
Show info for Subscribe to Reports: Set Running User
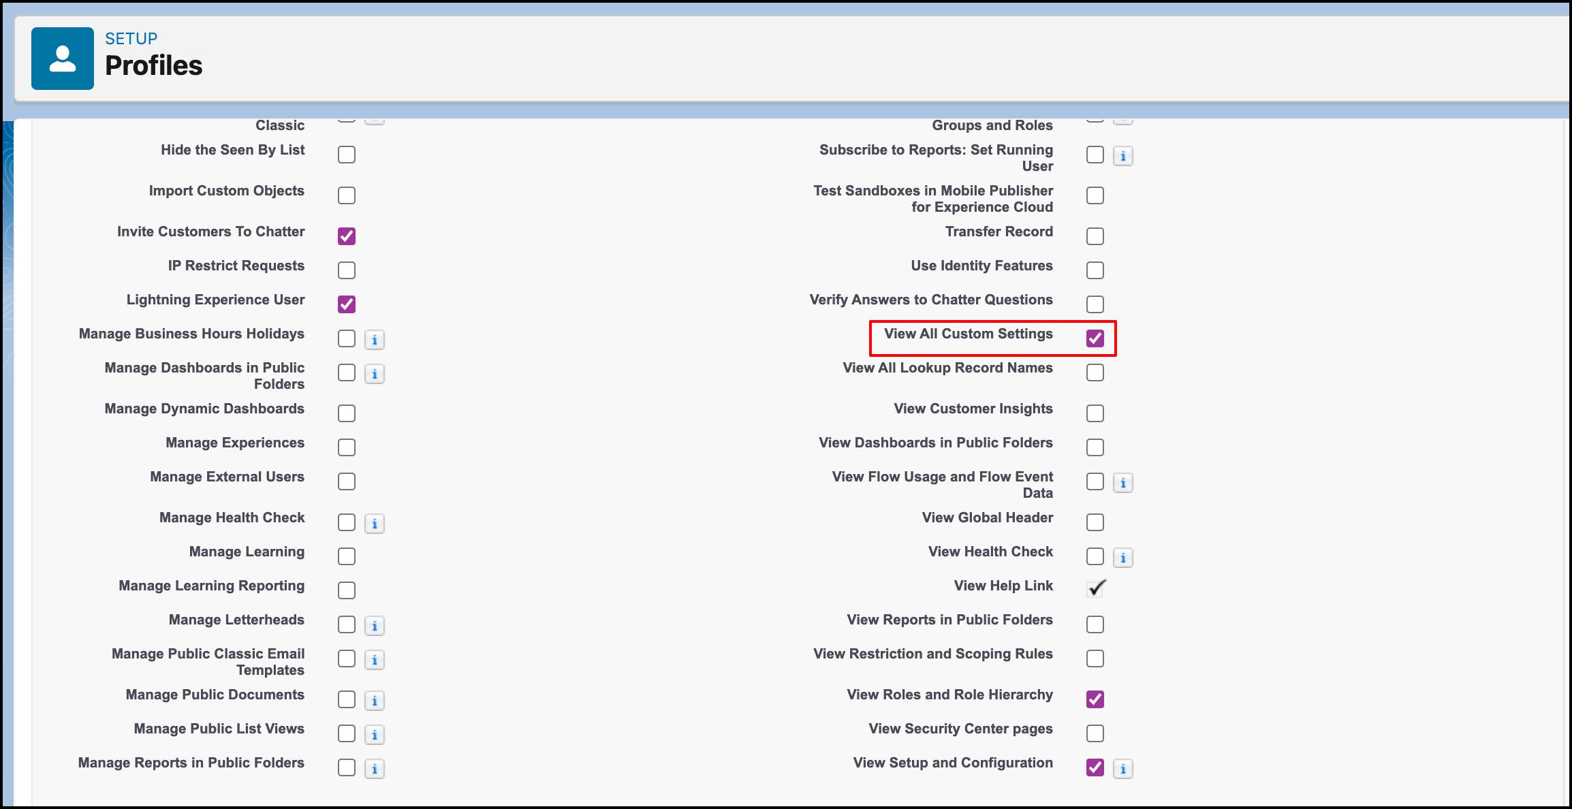pos(1123,156)
